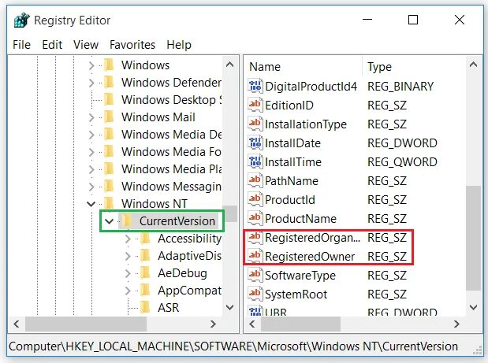The height and width of the screenshot is (363, 488).
Task: Open the Edit menu
Action: pos(52,45)
